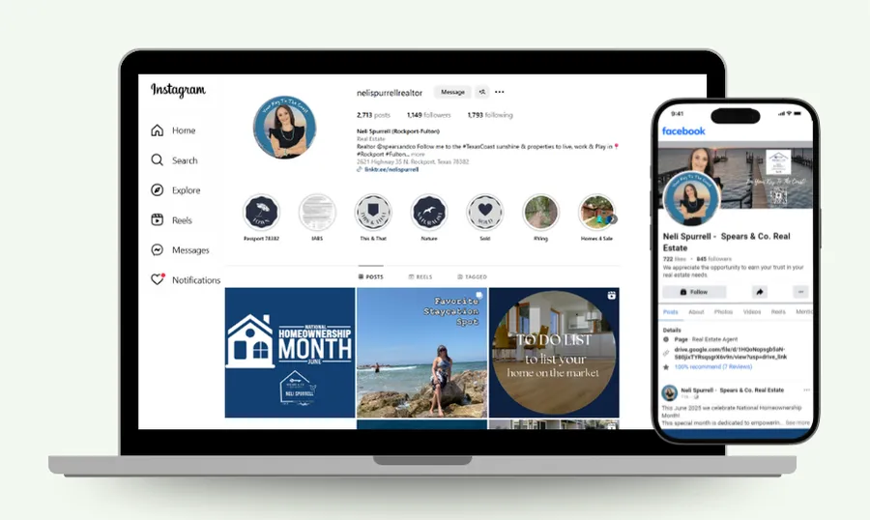Viewport: 870px width, 520px height.
Task: Tap the Page · Real Estate Agent detail row
Action: (700, 339)
